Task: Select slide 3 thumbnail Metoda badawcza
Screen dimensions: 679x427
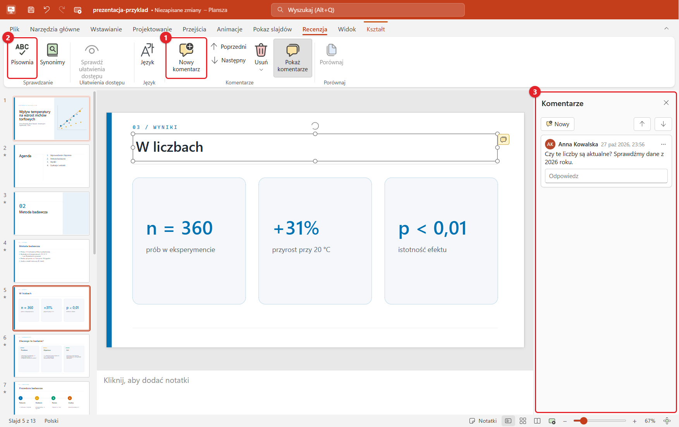Action: coord(52,213)
